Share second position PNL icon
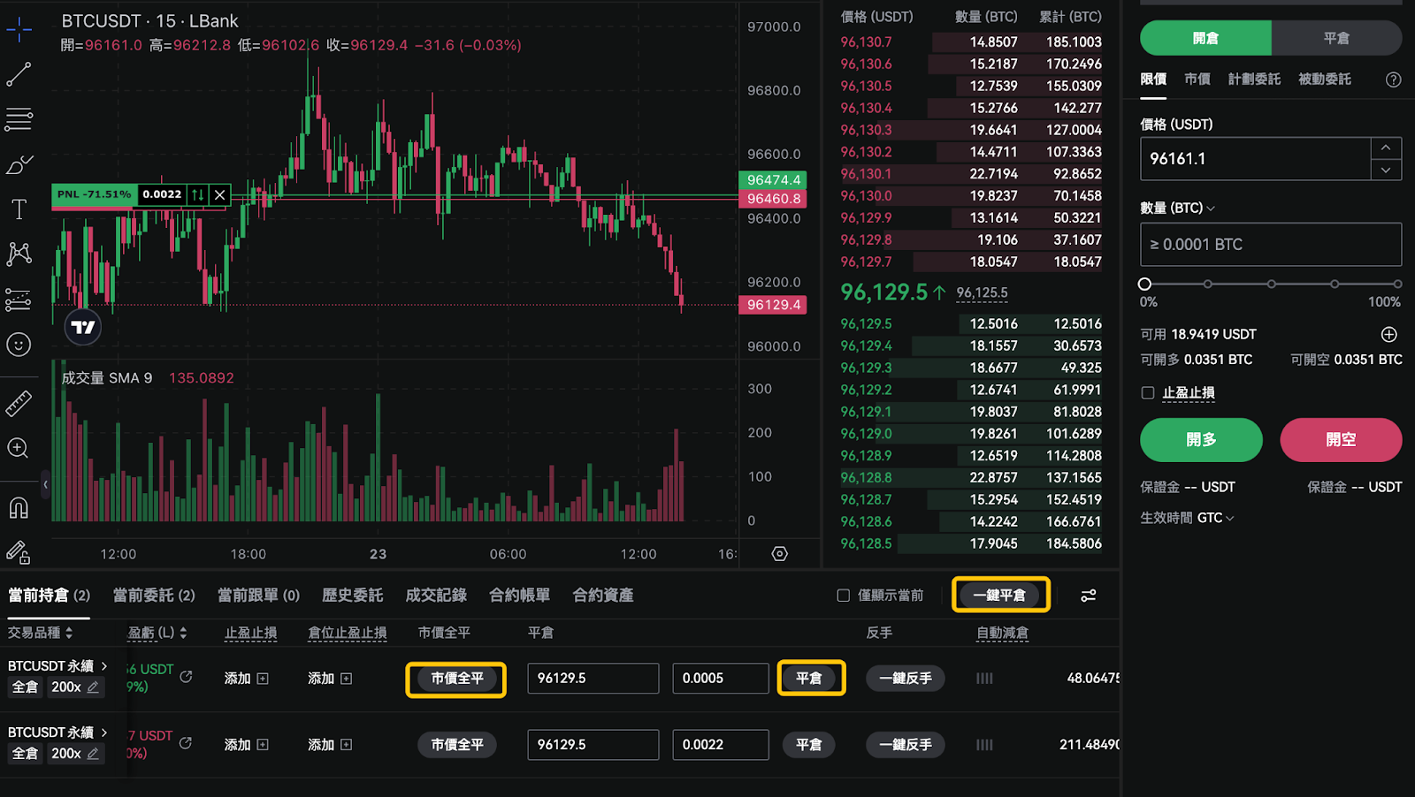Screen dimensions: 1415x797 186,743
